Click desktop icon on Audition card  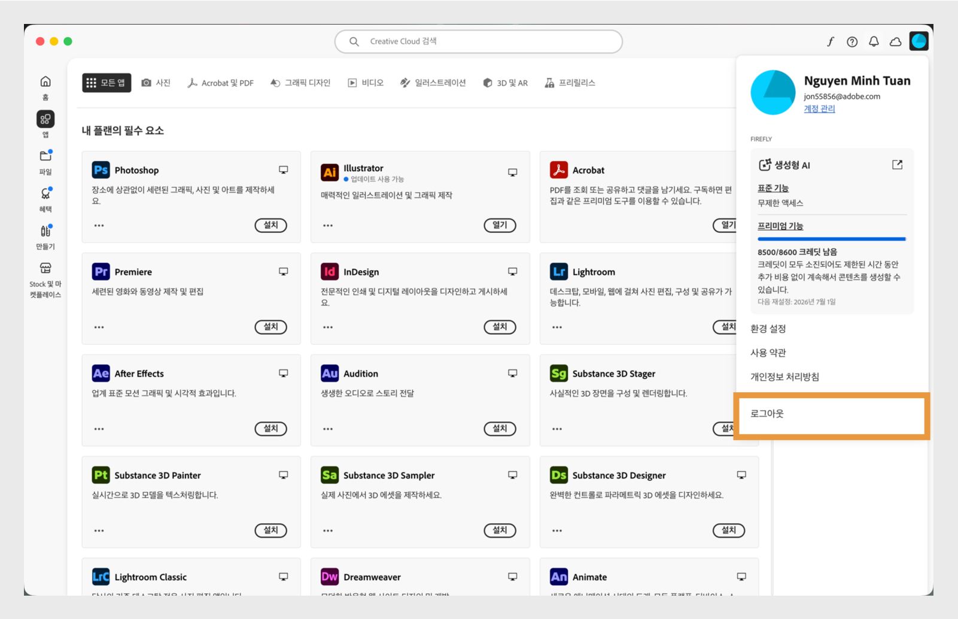pyautogui.click(x=513, y=374)
